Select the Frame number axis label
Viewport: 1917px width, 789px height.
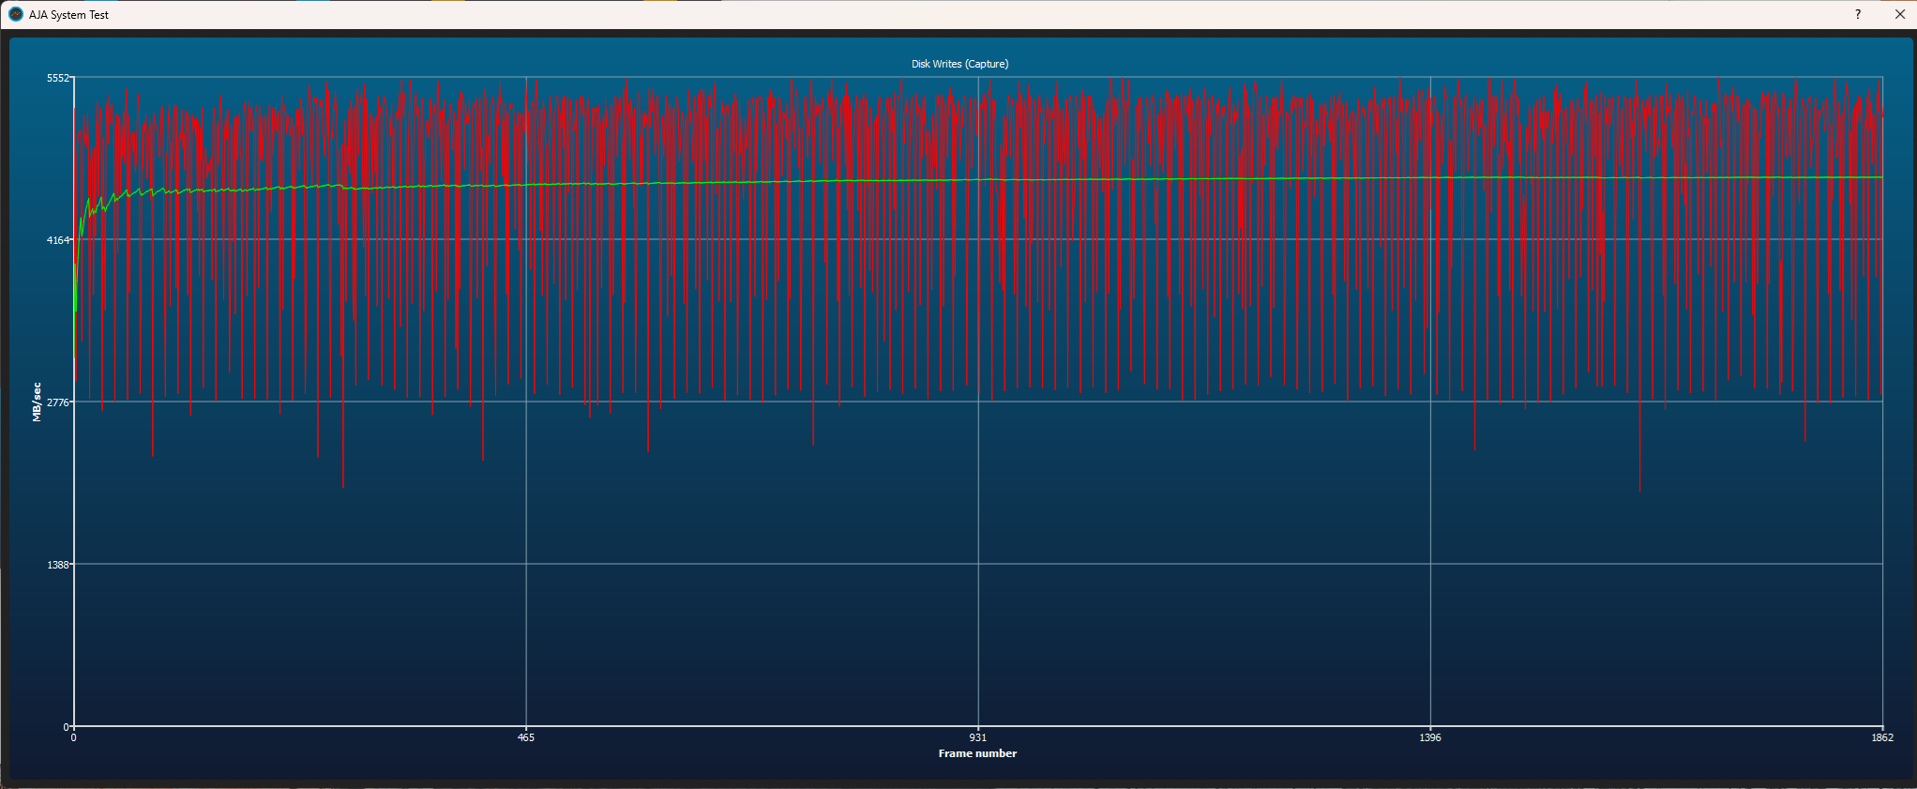click(977, 753)
